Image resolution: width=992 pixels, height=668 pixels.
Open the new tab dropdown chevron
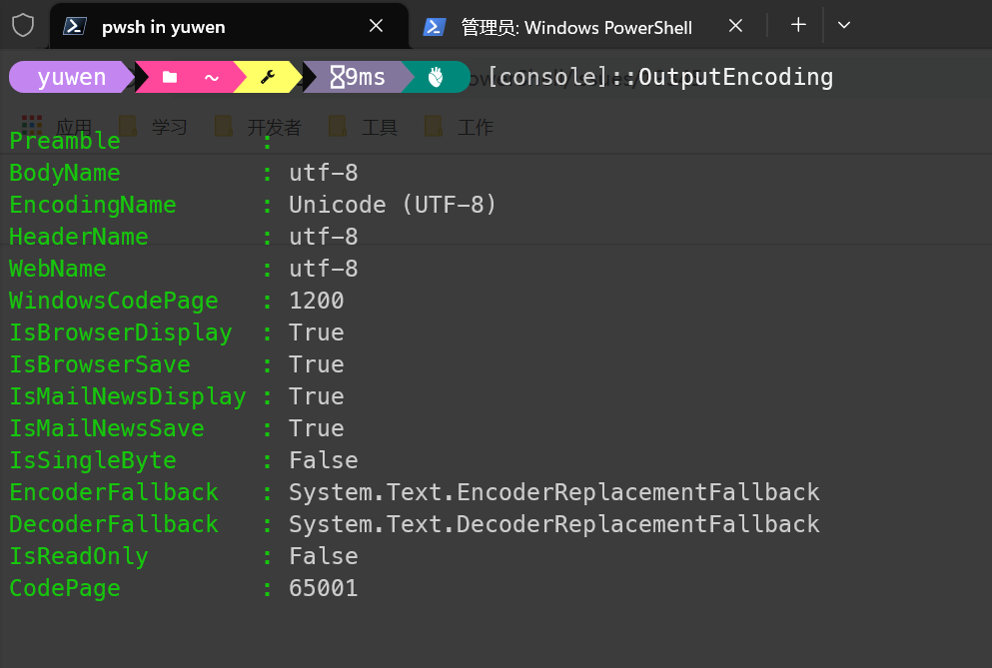coord(844,27)
